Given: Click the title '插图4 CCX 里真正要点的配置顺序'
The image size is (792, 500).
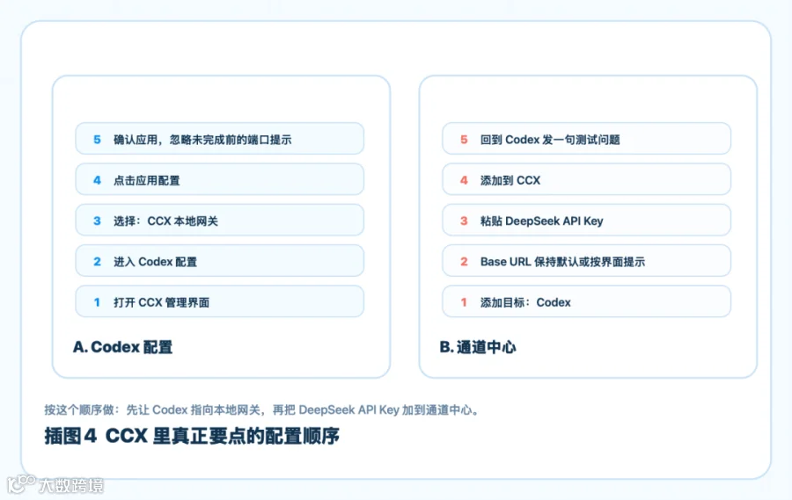Looking at the screenshot, I should click(192, 436).
